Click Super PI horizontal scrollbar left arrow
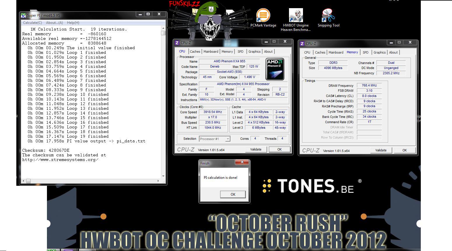The height and width of the screenshot is (251, 452). 23,181
